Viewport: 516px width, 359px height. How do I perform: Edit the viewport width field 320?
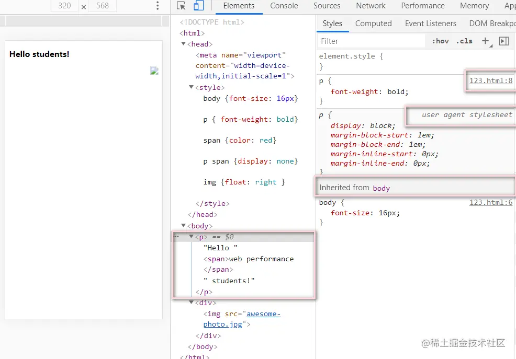[64, 6]
